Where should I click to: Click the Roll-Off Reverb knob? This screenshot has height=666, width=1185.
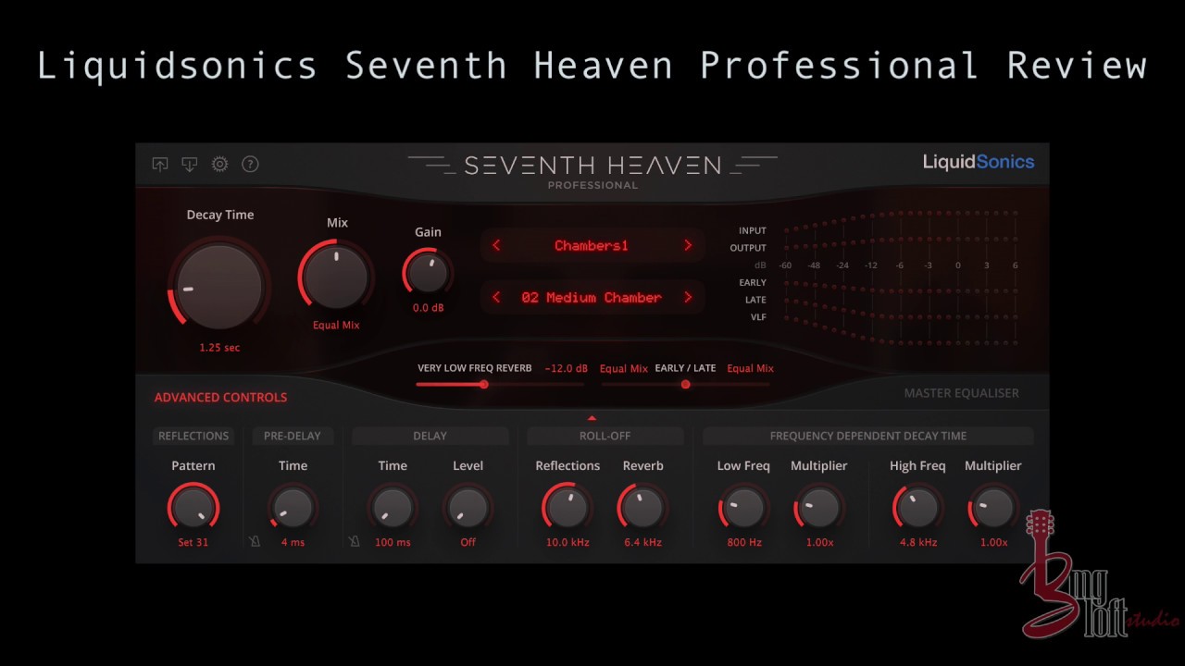click(x=642, y=508)
